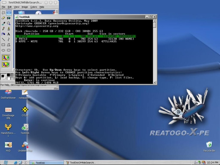Open the File menu in Paint
Screen dimensions: 220x165
click(3, 7)
